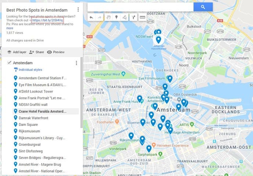Click the Zuiveringshal West teal marker

tap(123, 74)
